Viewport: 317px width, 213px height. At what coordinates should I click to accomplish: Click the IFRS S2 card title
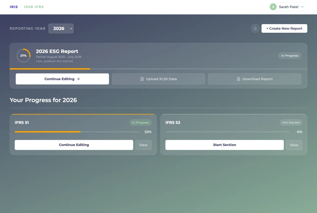coord(173,123)
